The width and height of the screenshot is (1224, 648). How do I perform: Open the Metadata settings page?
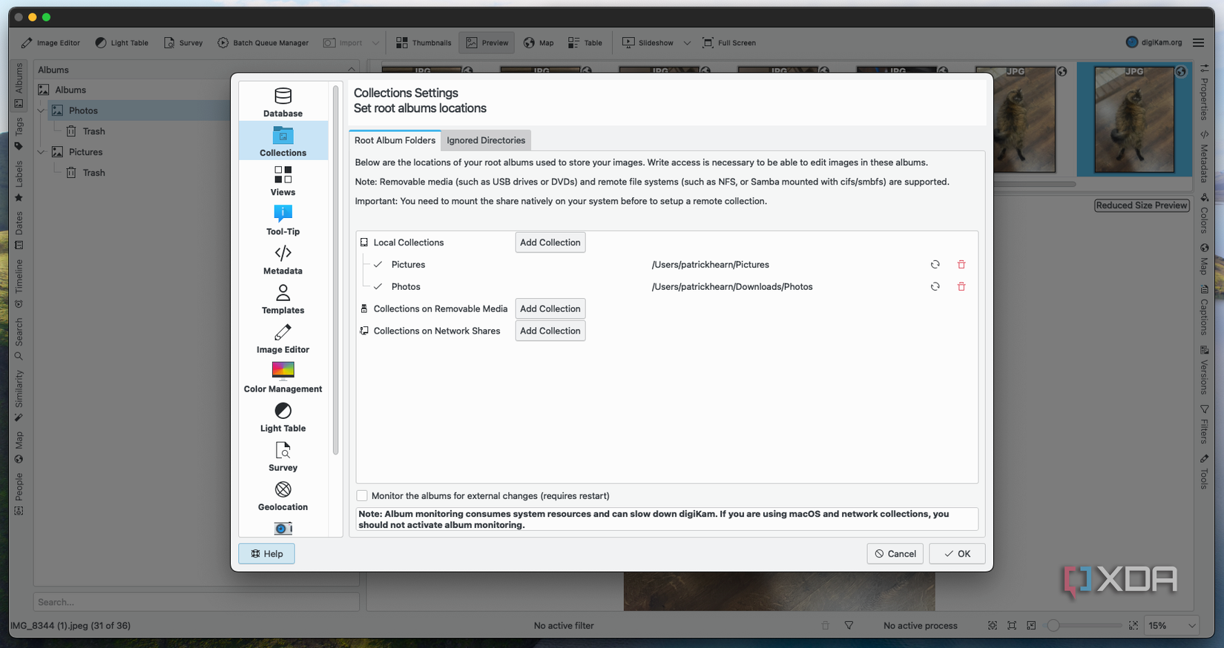(283, 259)
